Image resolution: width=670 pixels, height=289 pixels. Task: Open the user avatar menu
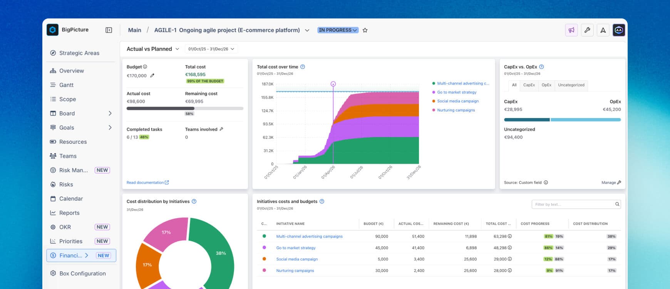pyautogui.click(x=619, y=30)
